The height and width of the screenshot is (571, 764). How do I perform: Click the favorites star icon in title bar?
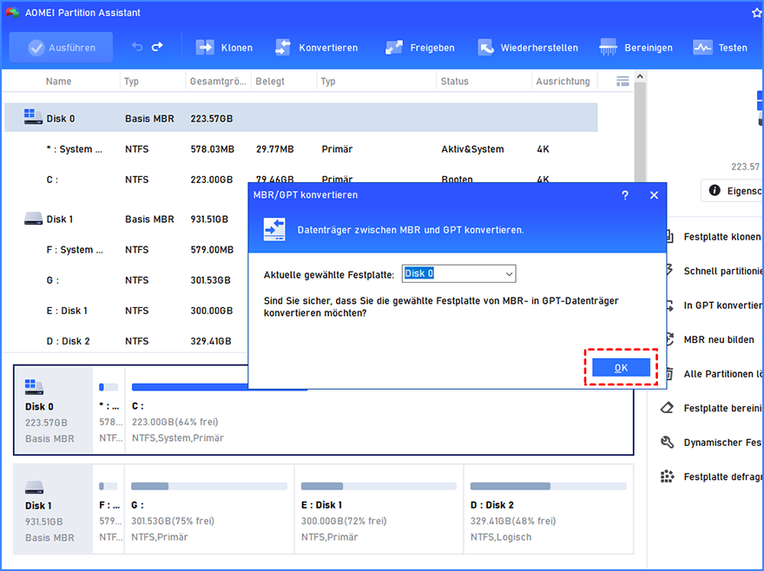pos(757,13)
